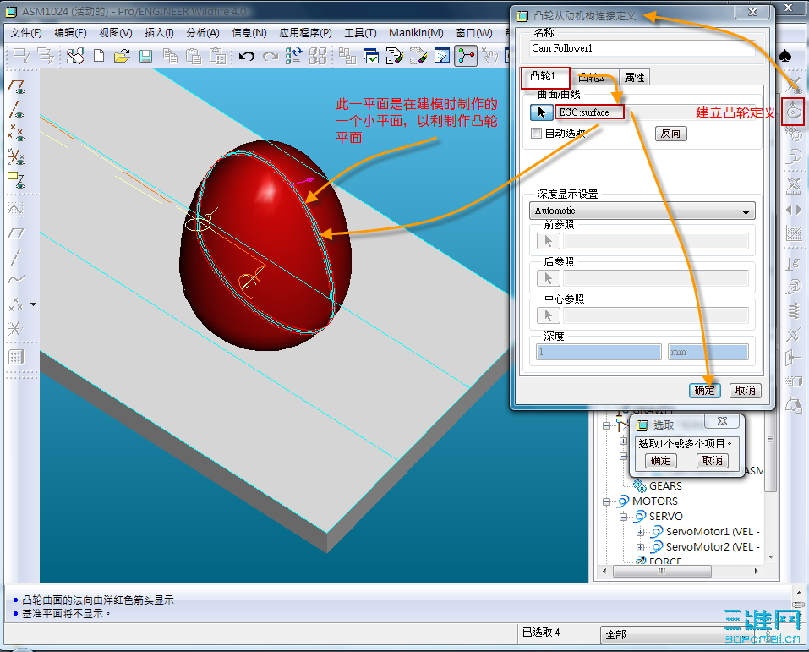Expand the ServoMotor2 tree node
This screenshot has width=809, height=652.
point(640,547)
